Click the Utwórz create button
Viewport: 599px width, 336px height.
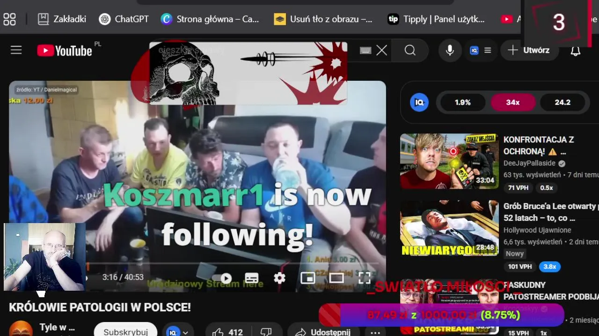[x=529, y=50]
